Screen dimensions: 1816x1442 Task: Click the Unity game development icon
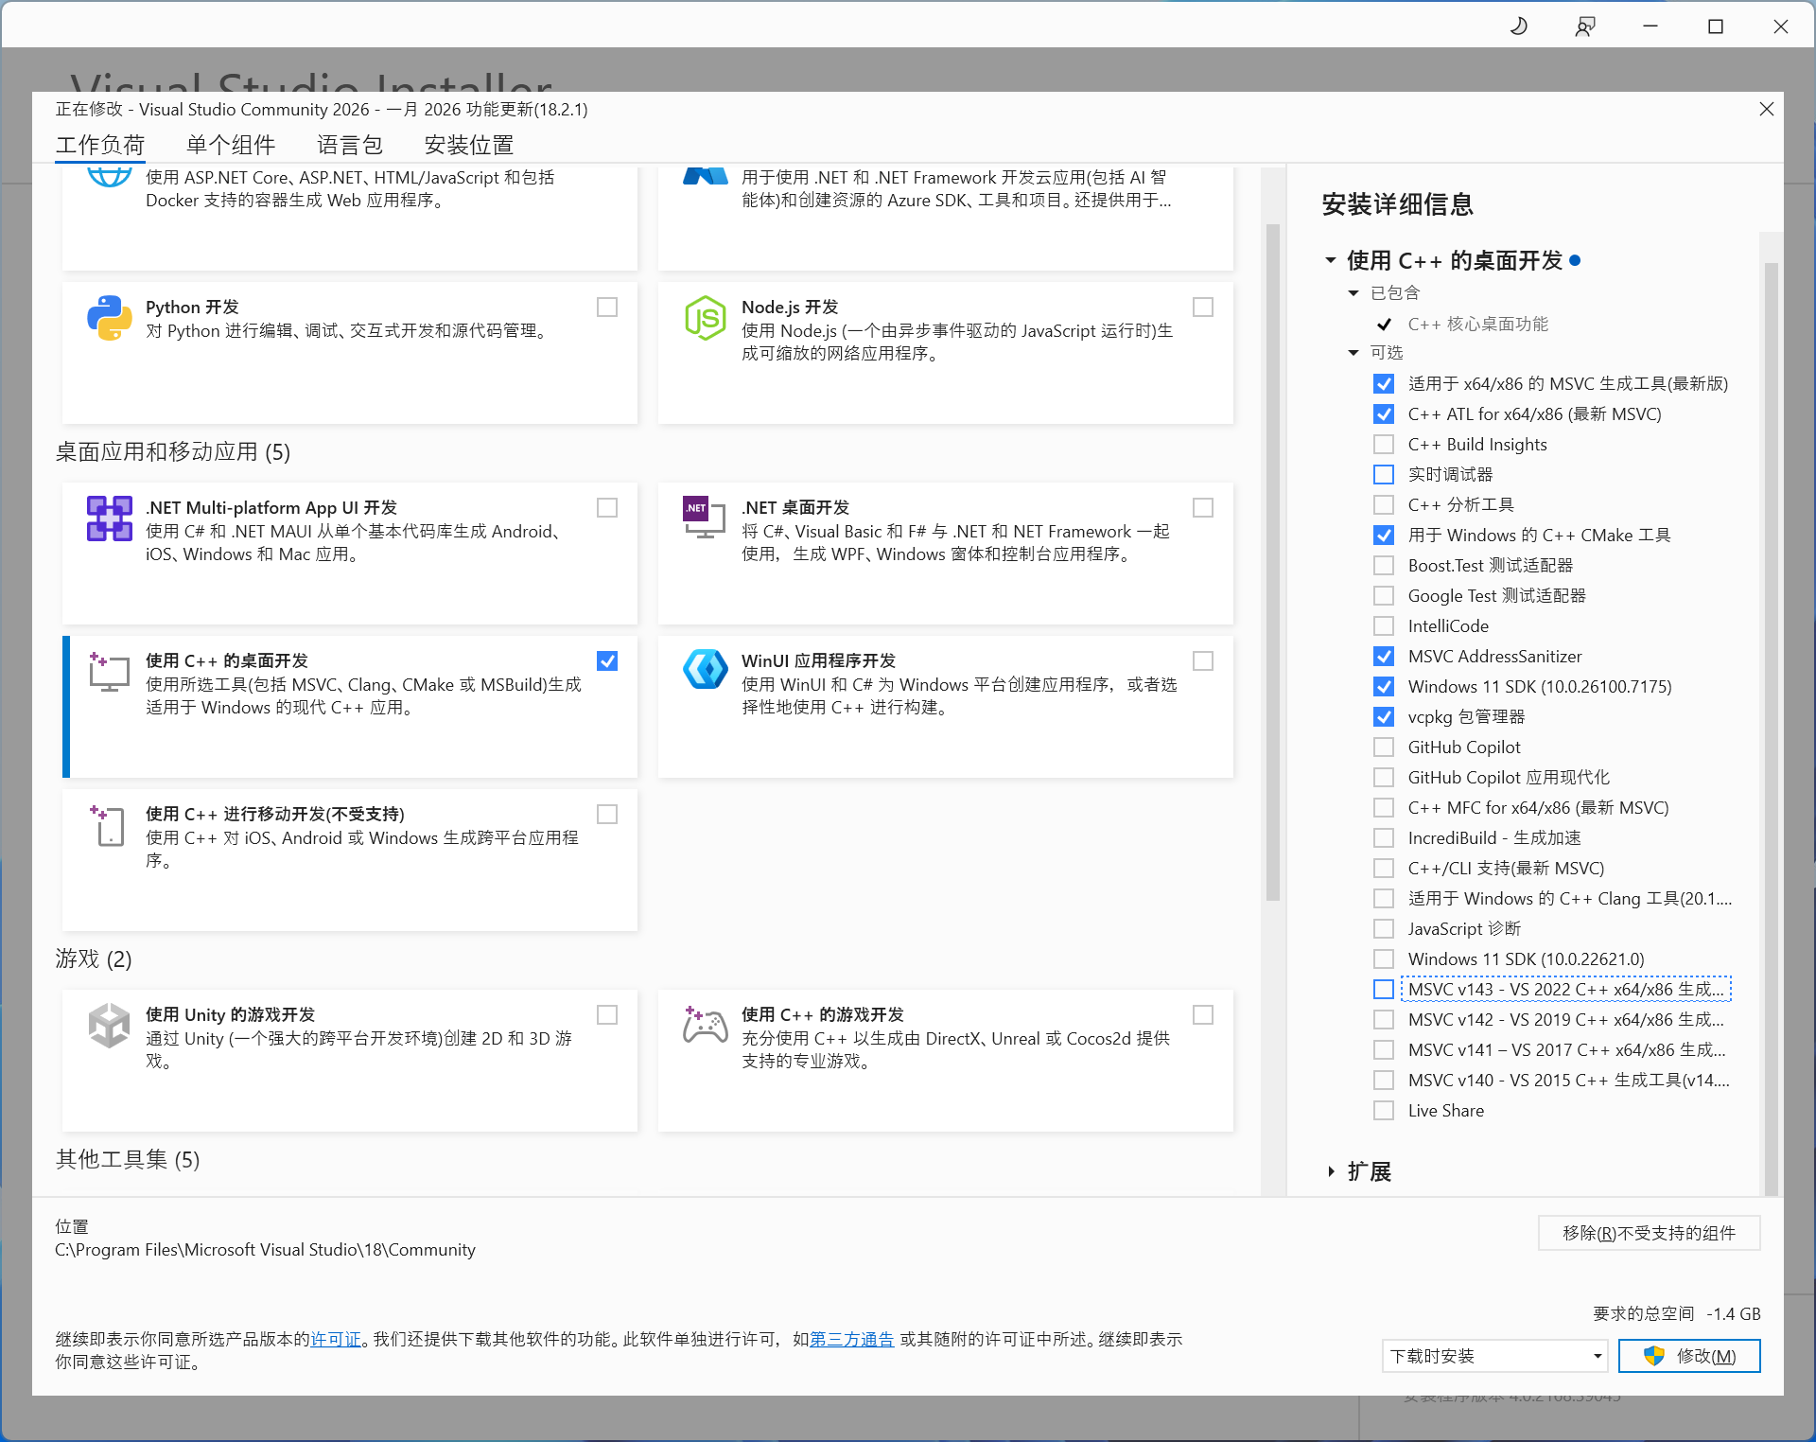[109, 1025]
